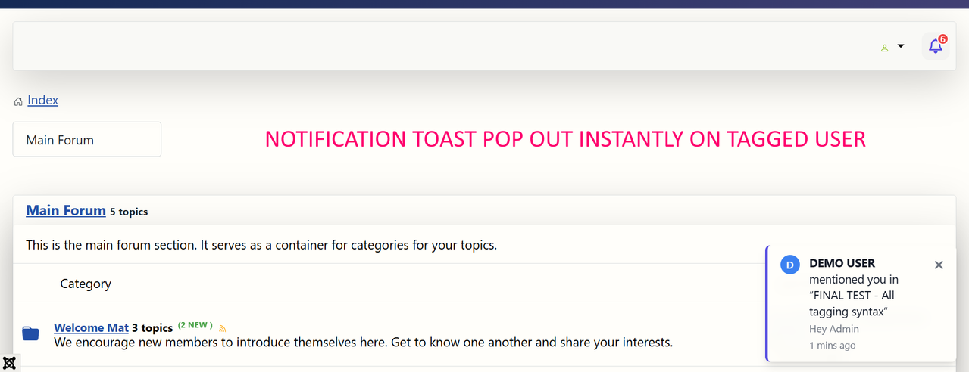Screen dimensions: 969x372
Task: Click the green 2 NEW badge
Action: (195, 326)
